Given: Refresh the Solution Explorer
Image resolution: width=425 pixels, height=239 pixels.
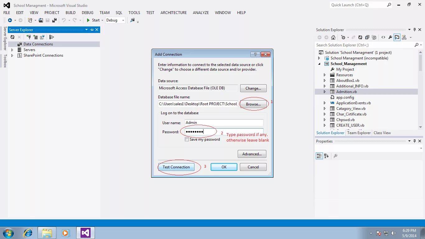Looking at the screenshot, I should (360, 37).
